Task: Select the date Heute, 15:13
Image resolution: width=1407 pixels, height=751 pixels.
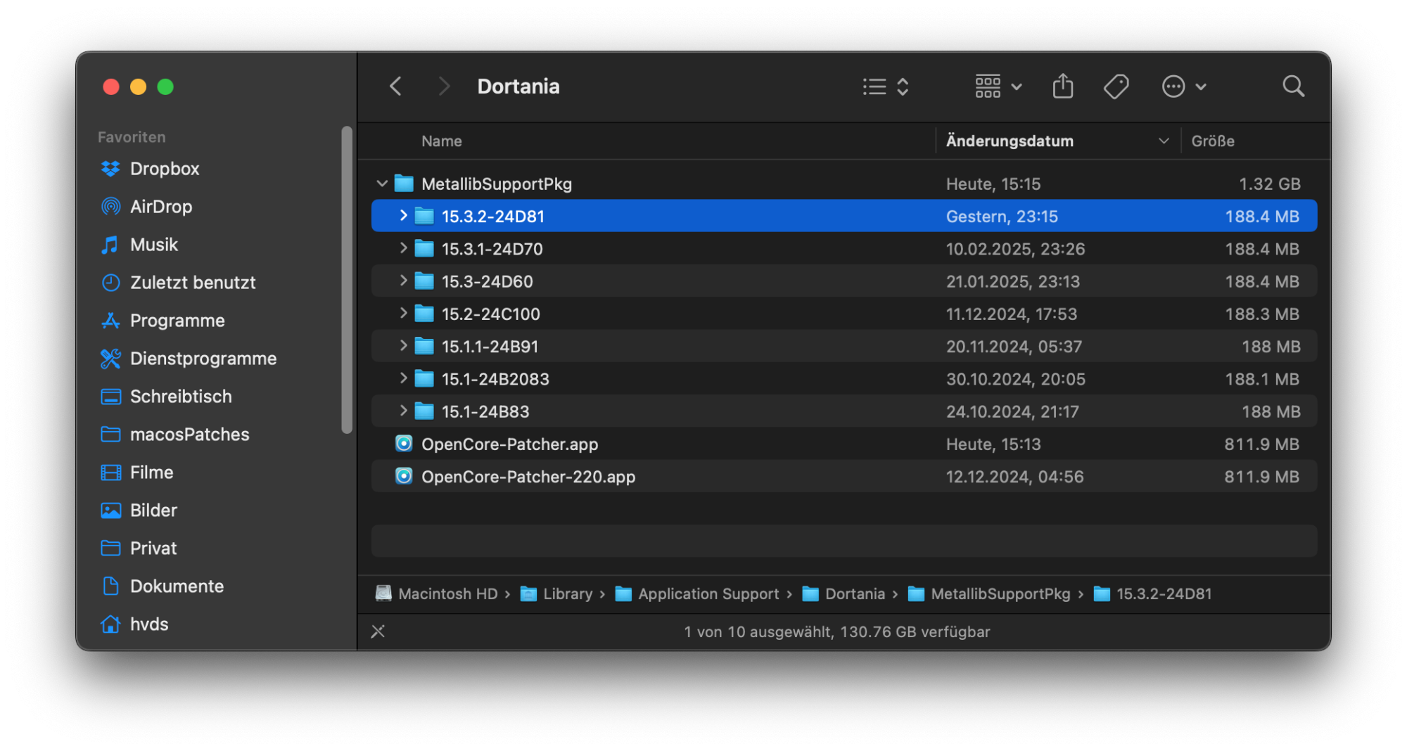Action: (993, 444)
